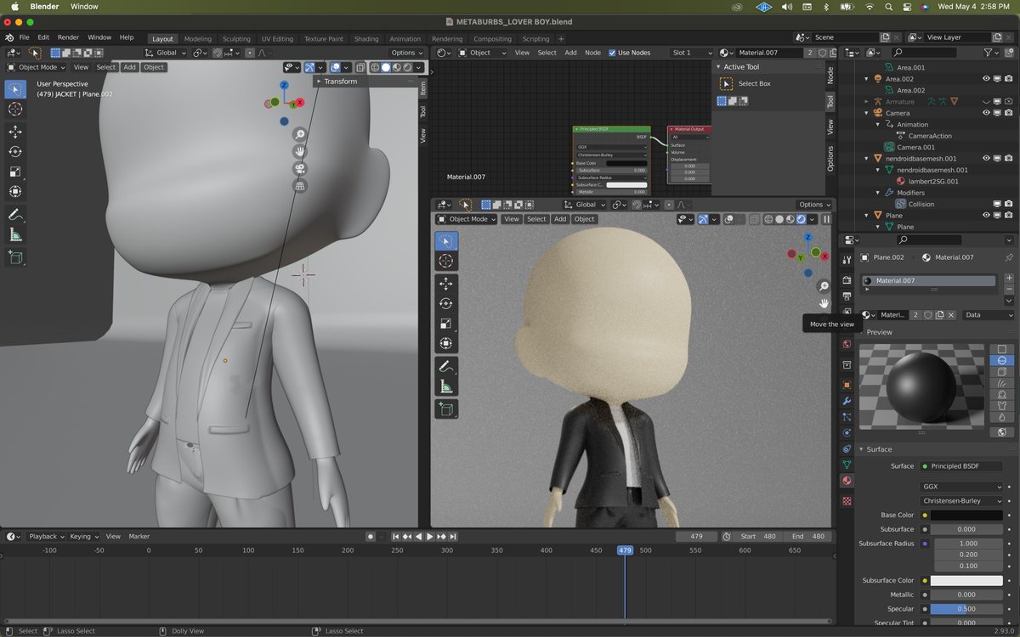Hide nendroidbasemesh.001 with eye icon
1020x637 pixels.
click(986, 158)
